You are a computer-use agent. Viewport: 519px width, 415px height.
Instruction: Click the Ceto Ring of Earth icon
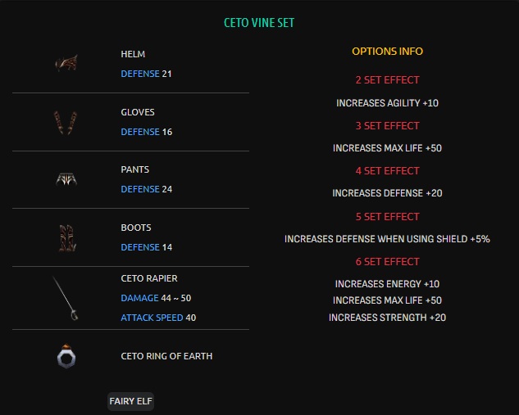[66, 356]
